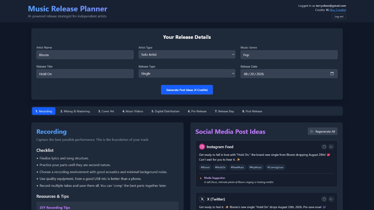Click the Log out button
This screenshot has height=210, width=374.
tap(339, 16)
